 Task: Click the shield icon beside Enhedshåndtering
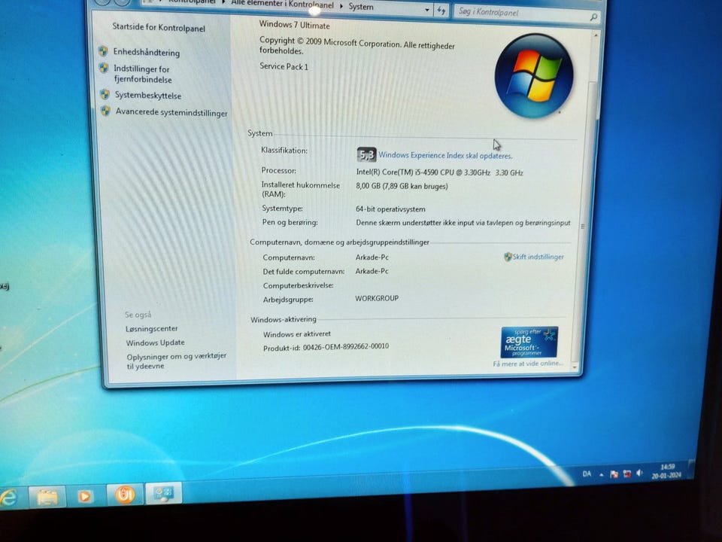[x=103, y=50]
